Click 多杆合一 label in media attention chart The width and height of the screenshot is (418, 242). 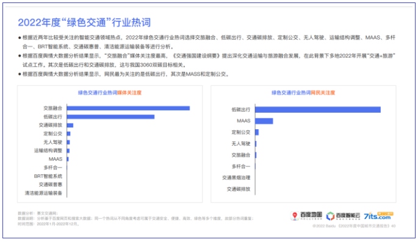click(x=52, y=168)
